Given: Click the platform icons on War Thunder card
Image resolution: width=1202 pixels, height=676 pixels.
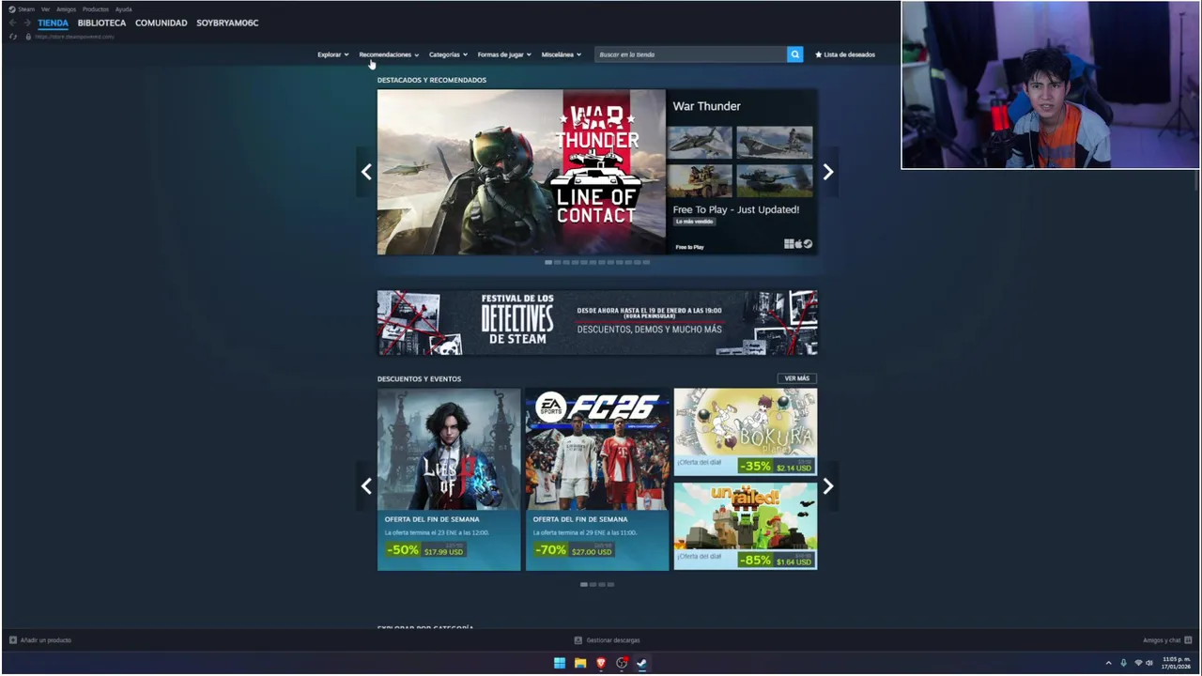Looking at the screenshot, I should [x=798, y=244].
